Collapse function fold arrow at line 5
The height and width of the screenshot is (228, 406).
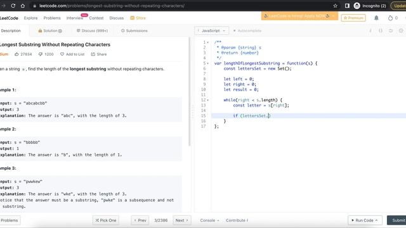click(207, 63)
